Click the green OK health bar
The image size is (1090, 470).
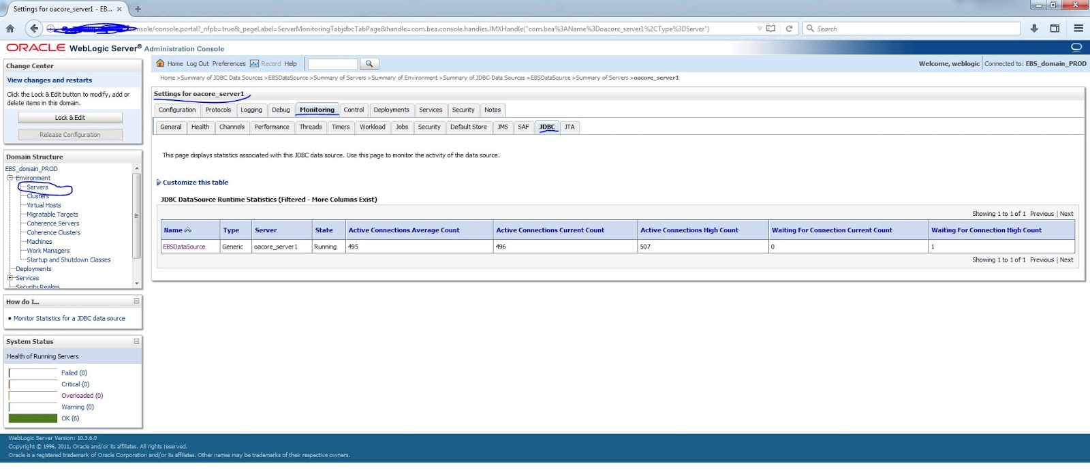click(33, 418)
